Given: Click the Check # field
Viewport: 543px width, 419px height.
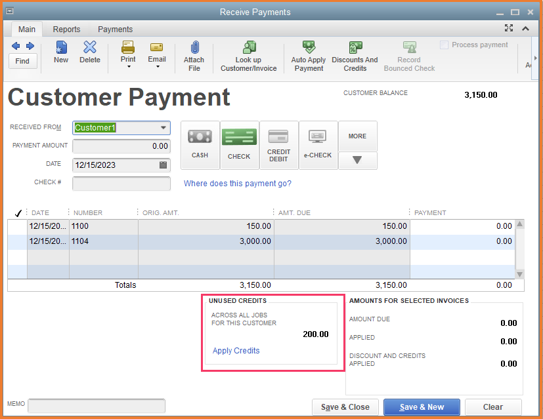Looking at the screenshot, I should (x=121, y=183).
